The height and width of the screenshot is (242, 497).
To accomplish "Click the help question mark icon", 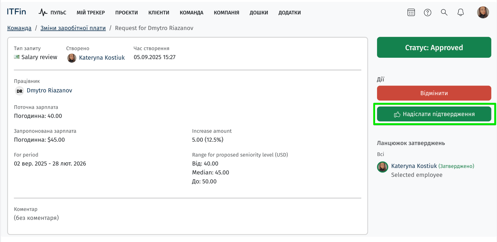I will point(427,12).
